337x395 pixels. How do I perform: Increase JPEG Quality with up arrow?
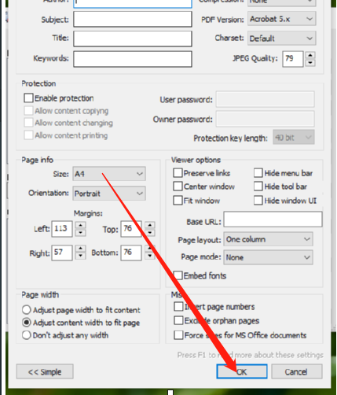click(310, 56)
